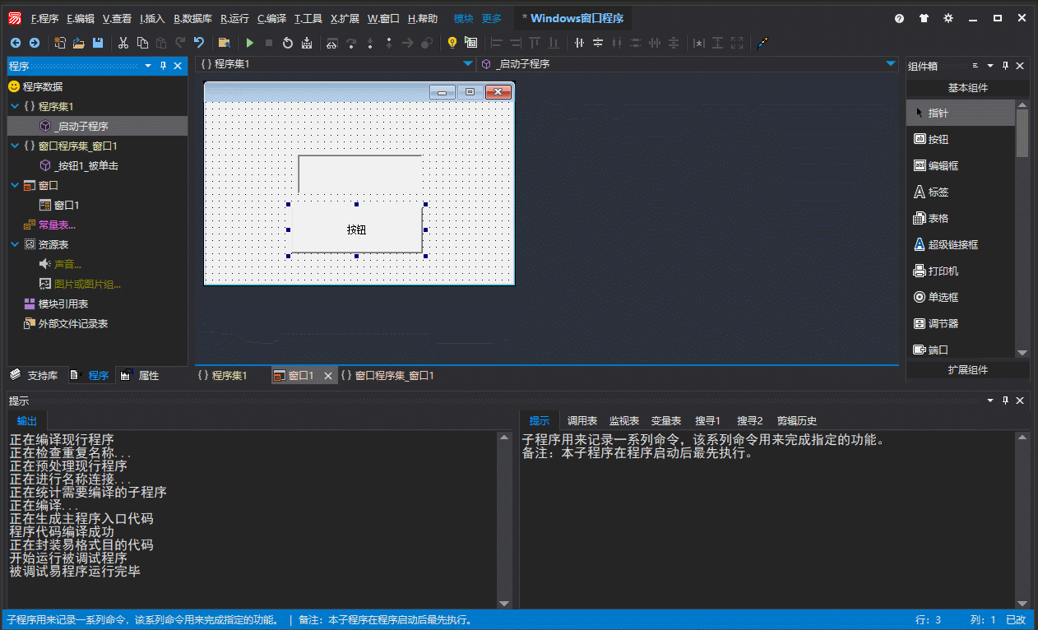The width and height of the screenshot is (1038, 630).
Task: Click the center vertically alignment icon
Action: click(x=598, y=43)
